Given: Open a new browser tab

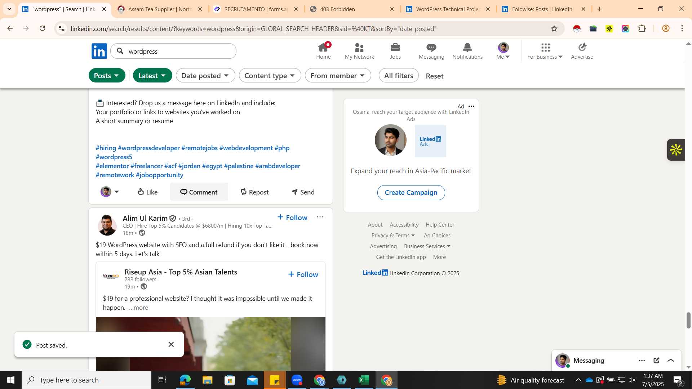Looking at the screenshot, I should pos(600,9).
